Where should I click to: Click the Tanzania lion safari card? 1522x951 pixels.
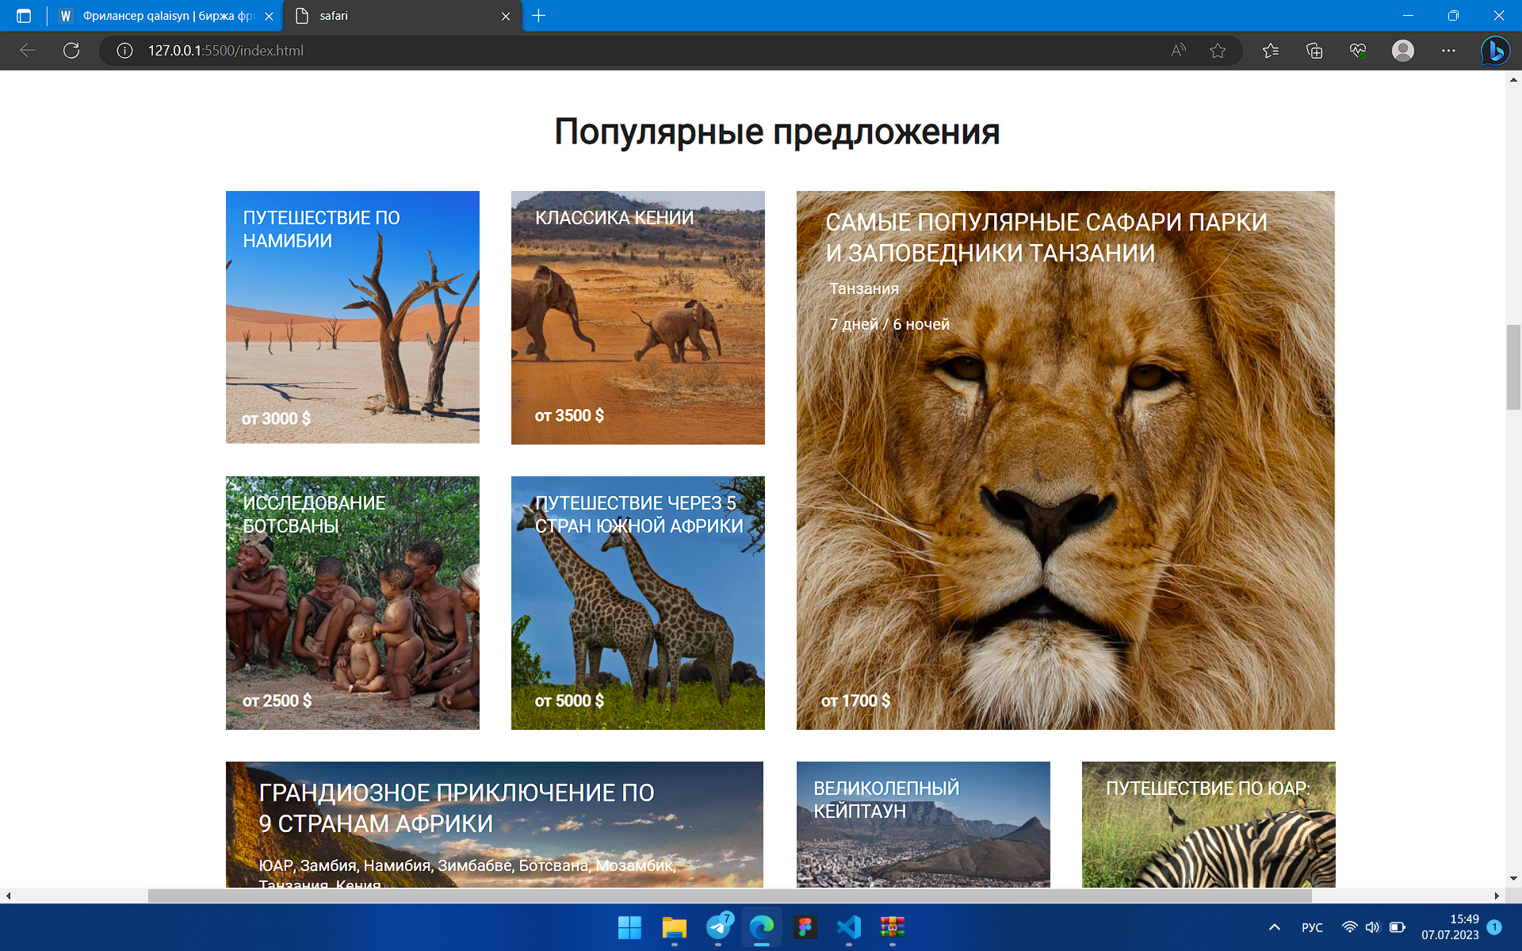(1065, 460)
